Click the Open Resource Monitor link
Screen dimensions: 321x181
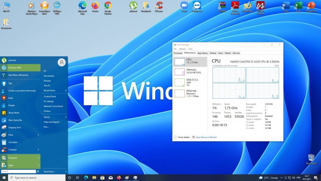click(206, 137)
